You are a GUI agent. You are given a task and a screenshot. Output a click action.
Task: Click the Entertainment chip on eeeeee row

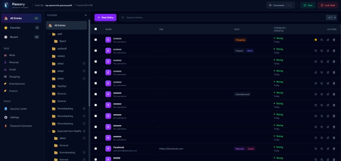242,94
